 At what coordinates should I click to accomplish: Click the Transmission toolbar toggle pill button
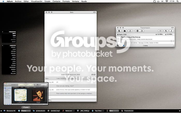click(172, 28)
